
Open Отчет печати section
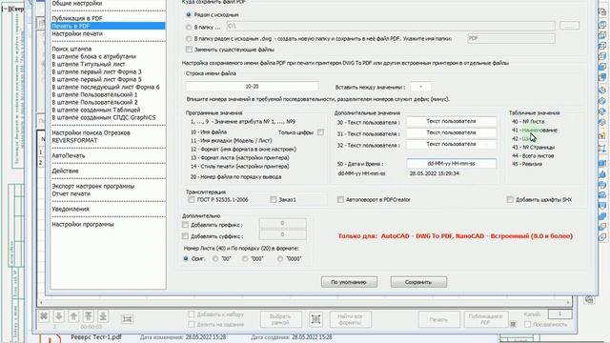pyautogui.click(x=71, y=193)
